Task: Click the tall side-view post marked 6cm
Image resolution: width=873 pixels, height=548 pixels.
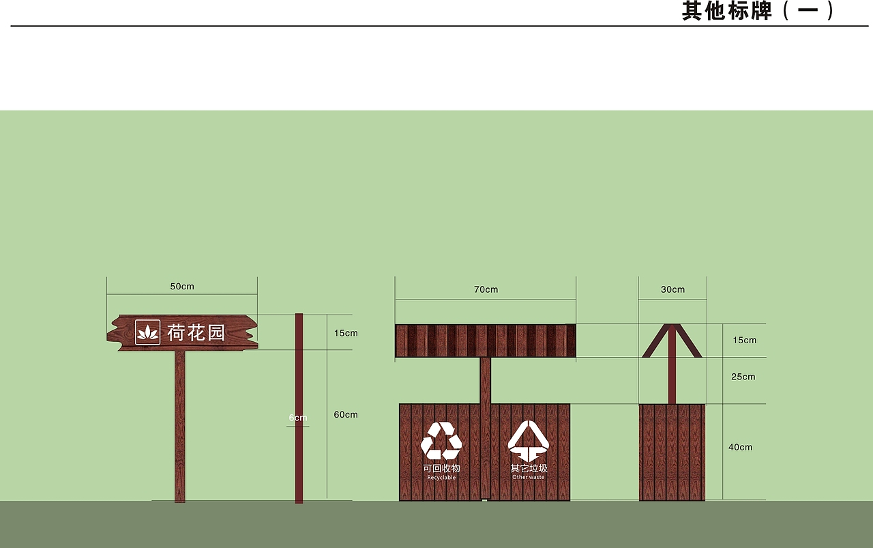Action: [299, 408]
